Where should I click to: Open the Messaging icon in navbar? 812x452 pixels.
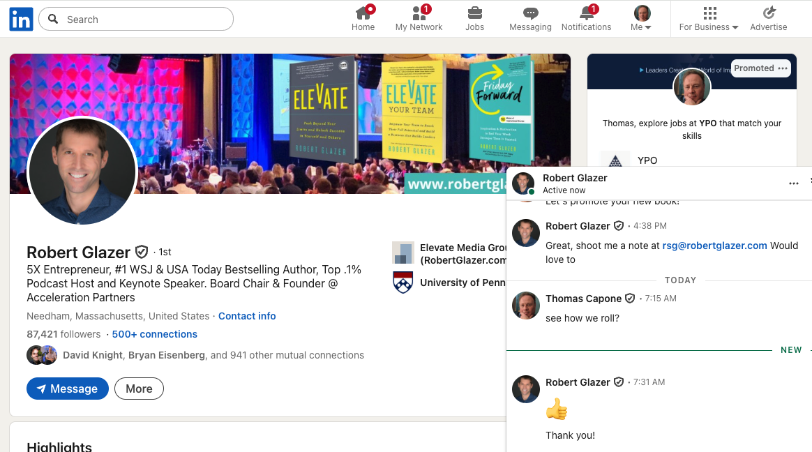pyautogui.click(x=530, y=13)
